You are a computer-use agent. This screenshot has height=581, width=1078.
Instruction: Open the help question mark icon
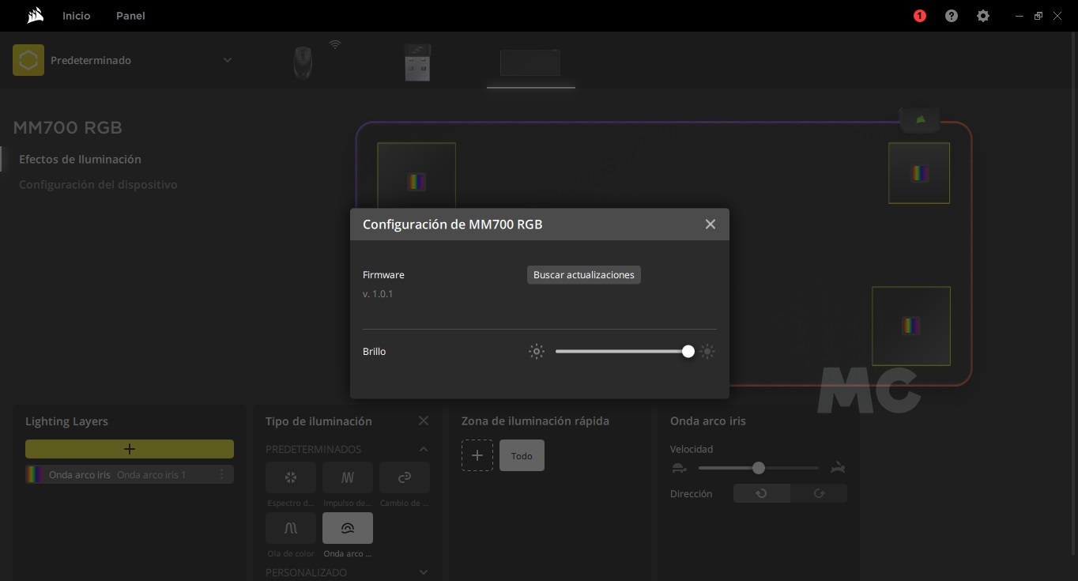951,16
